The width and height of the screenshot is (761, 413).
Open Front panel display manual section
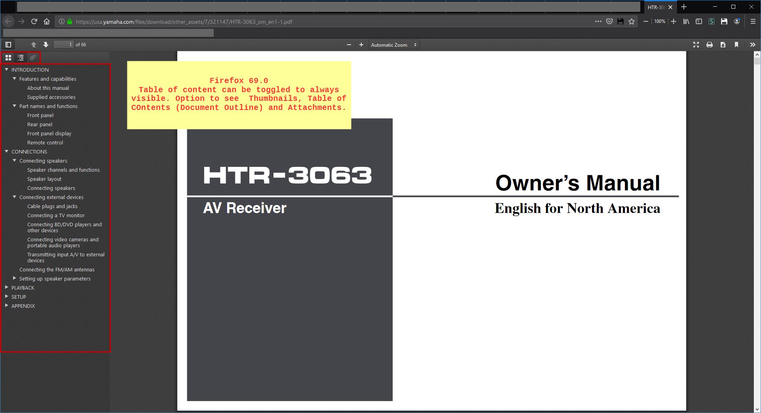coord(49,133)
